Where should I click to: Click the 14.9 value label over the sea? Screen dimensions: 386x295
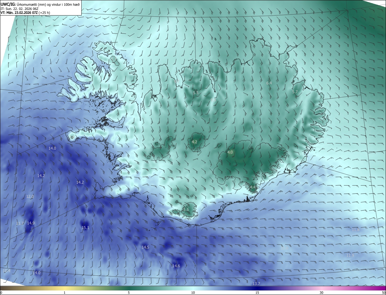pos(31,223)
